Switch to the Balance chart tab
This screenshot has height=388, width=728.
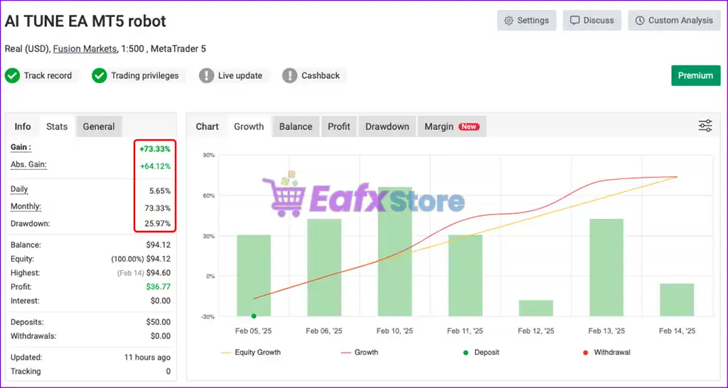(296, 126)
